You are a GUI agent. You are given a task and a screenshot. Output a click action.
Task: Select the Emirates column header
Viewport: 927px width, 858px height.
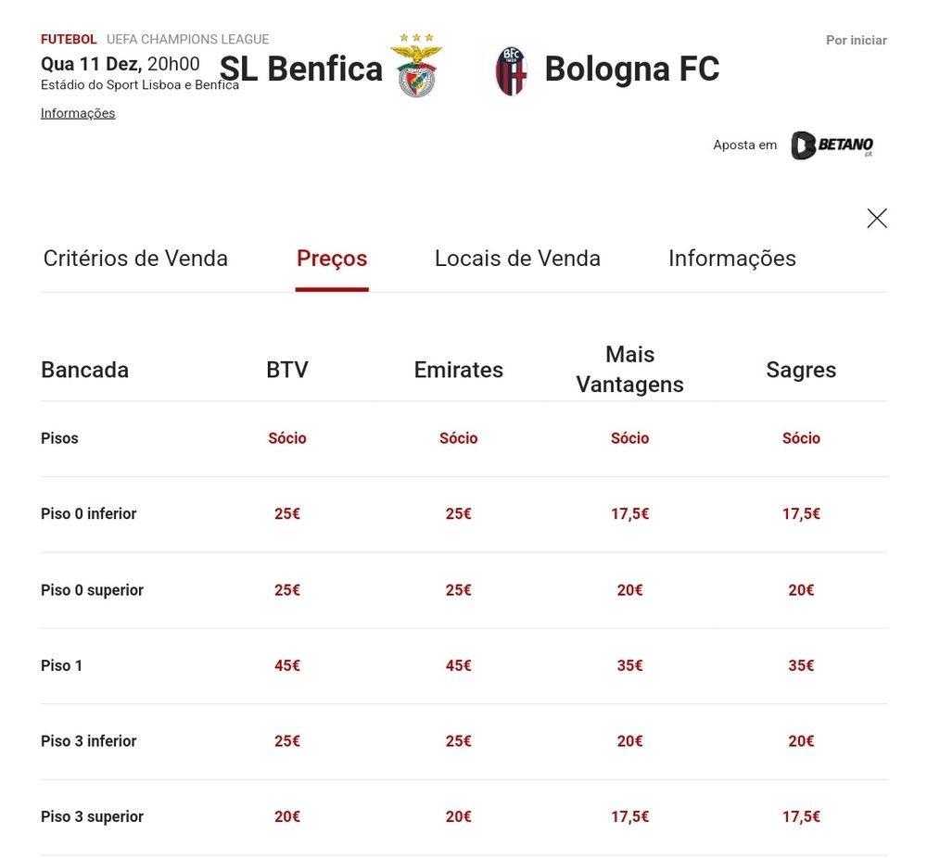pos(458,370)
